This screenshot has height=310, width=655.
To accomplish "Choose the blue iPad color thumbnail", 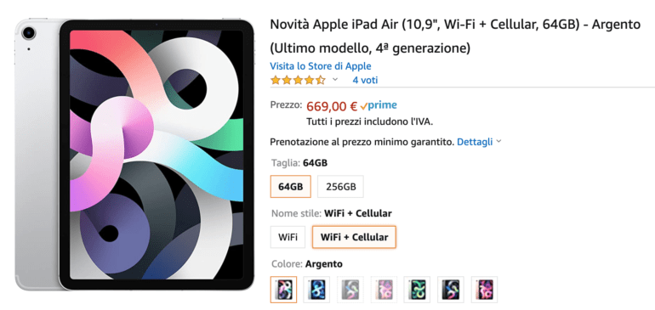I will click(x=316, y=289).
